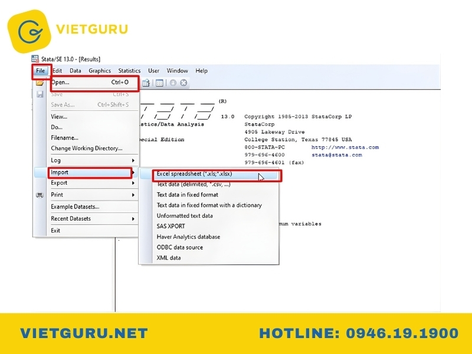Open the Window menu
The image size is (472, 354).
pos(178,71)
